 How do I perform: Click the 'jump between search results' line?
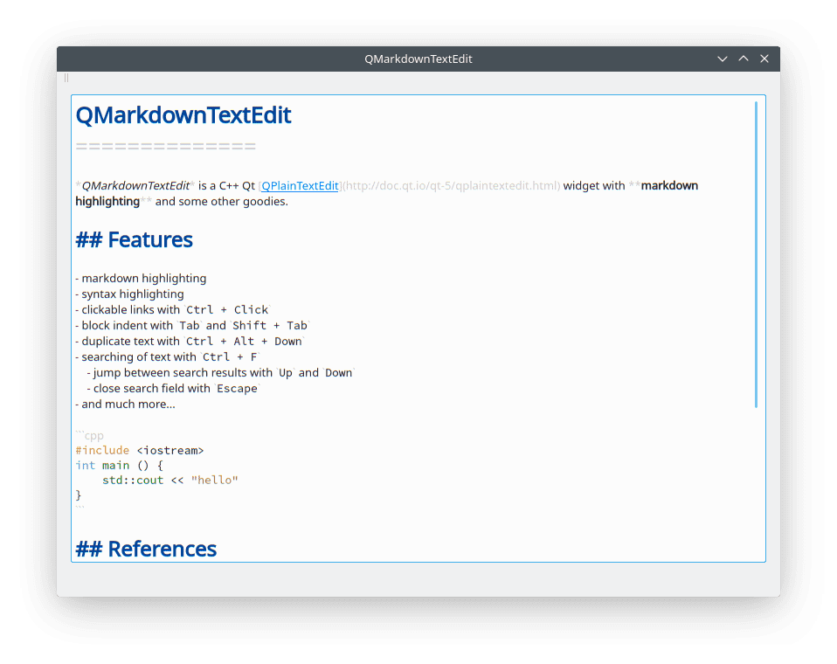218,373
